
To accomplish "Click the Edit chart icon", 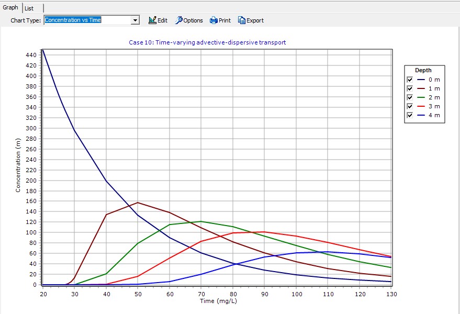I will (x=152, y=20).
